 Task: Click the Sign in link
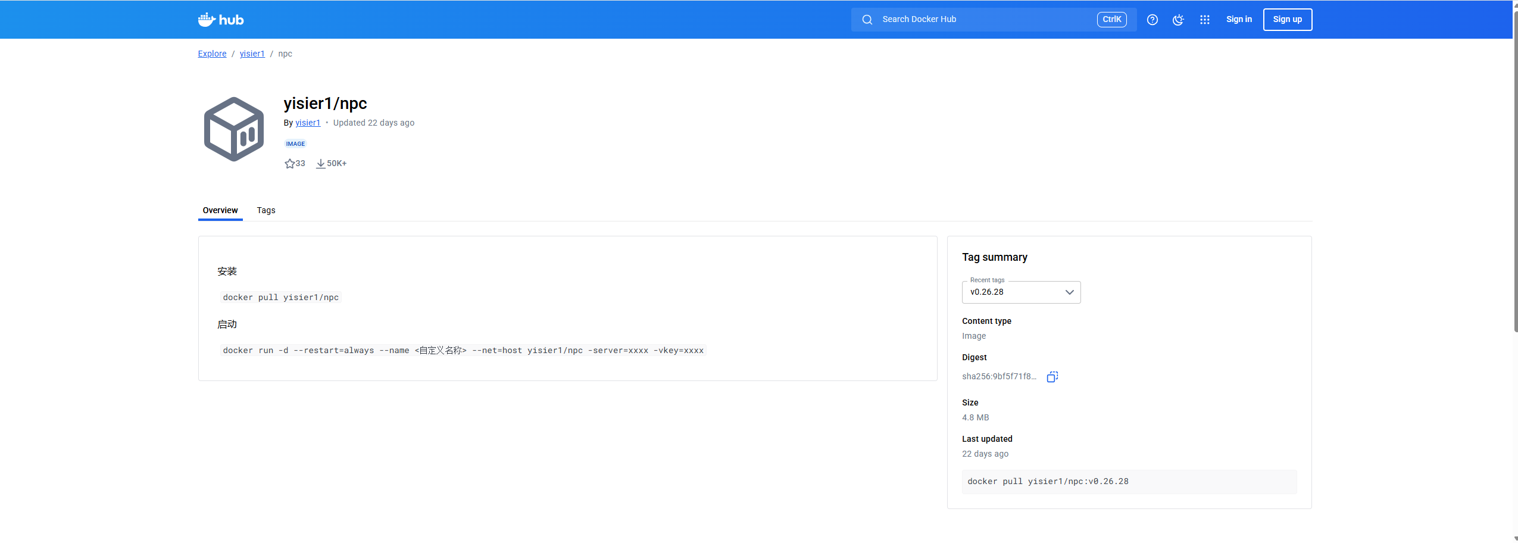point(1239,20)
